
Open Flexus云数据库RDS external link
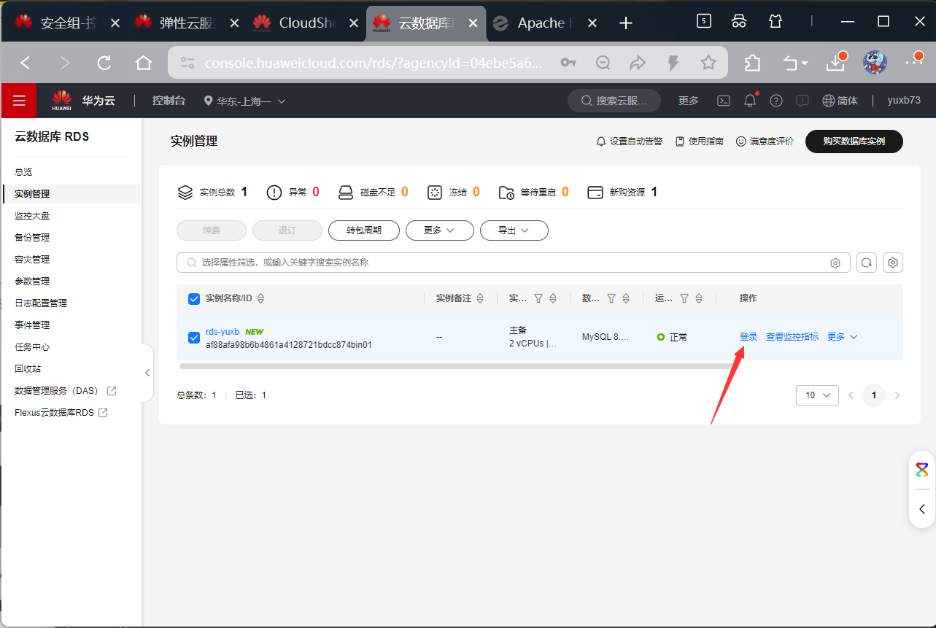61,413
